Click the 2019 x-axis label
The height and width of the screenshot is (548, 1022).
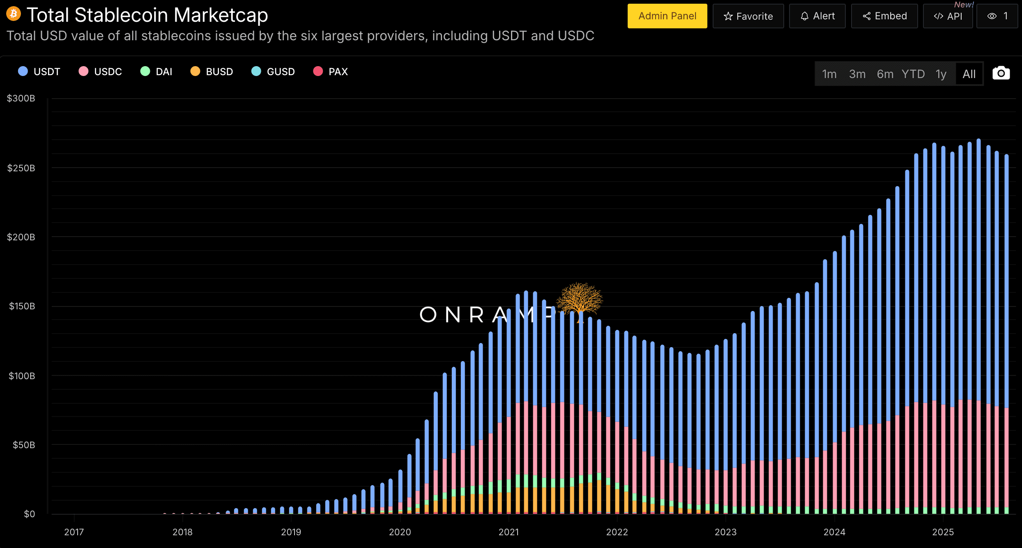coord(291,532)
